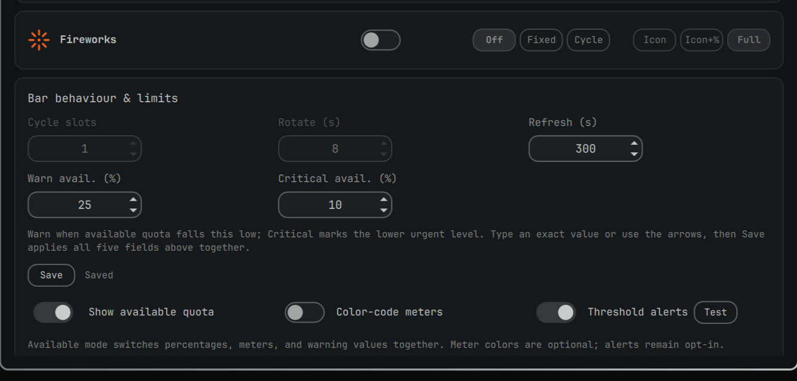Image resolution: width=797 pixels, height=381 pixels.
Task: Click the Saved status text
Action: coord(99,275)
